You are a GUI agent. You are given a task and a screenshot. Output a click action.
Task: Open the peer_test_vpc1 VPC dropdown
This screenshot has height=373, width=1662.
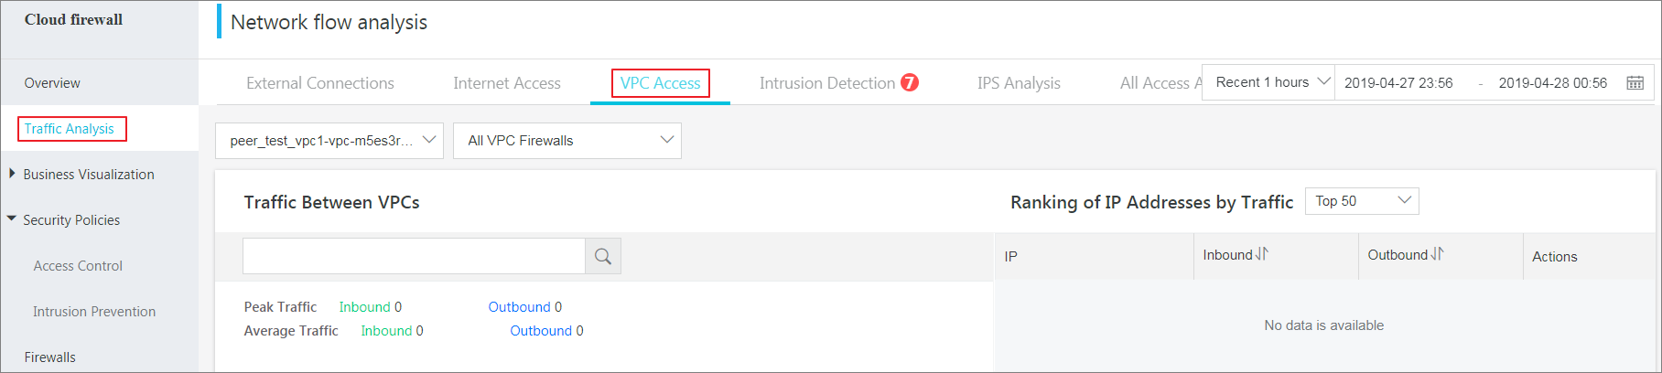coord(329,141)
